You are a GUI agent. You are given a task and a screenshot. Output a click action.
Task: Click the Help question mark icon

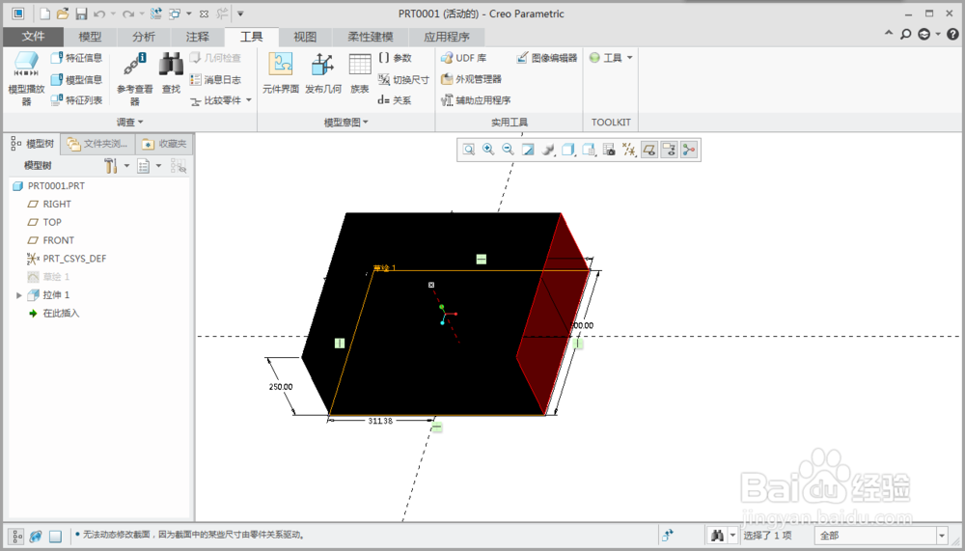(x=952, y=35)
